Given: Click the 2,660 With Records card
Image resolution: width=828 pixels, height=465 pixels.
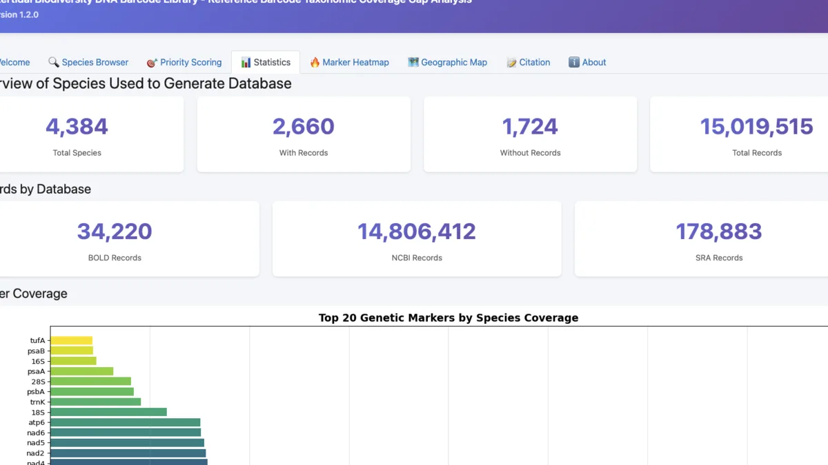Looking at the screenshot, I should pos(304,134).
